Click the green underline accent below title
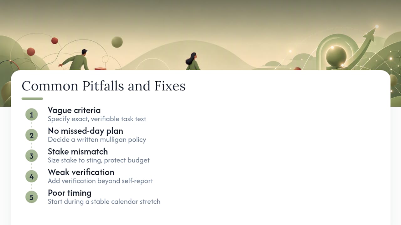401x225 pixels. pos(32,99)
